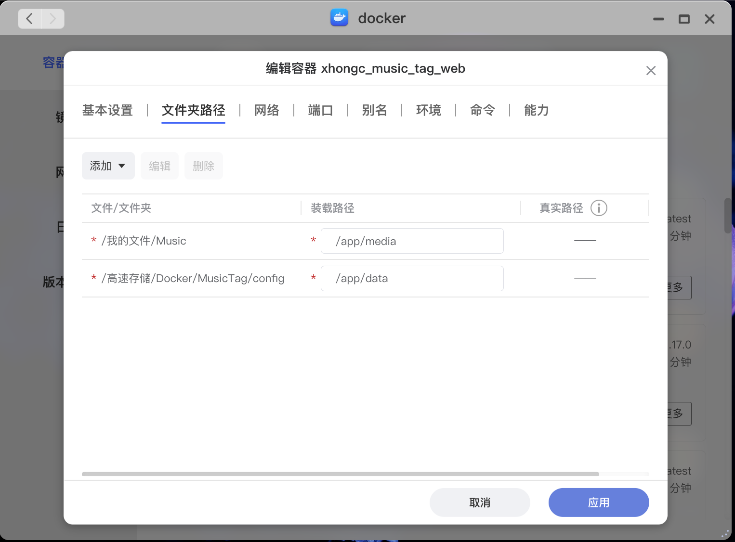Switch to the 能力 tab
Viewport: 735px width, 542px height.
click(536, 110)
